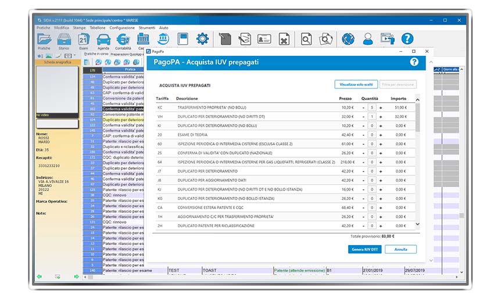The width and height of the screenshot is (494, 298).
Task: Open the Stampe menu
Action: [80, 28]
